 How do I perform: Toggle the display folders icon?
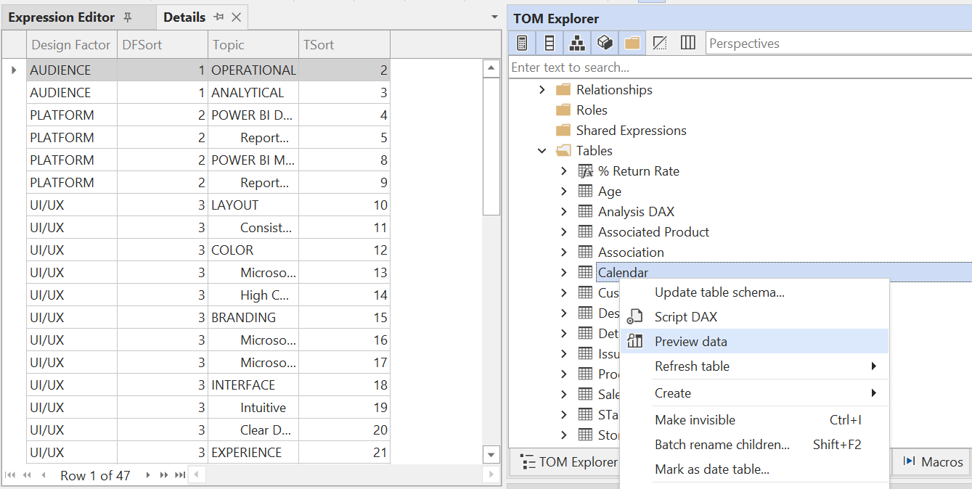(x=632, y=42)
